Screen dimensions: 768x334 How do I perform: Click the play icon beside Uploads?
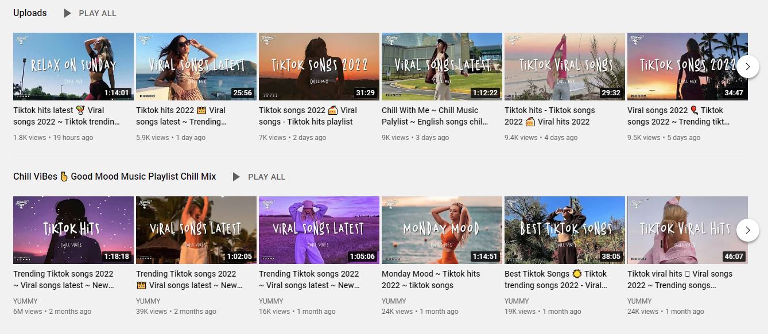68,13
